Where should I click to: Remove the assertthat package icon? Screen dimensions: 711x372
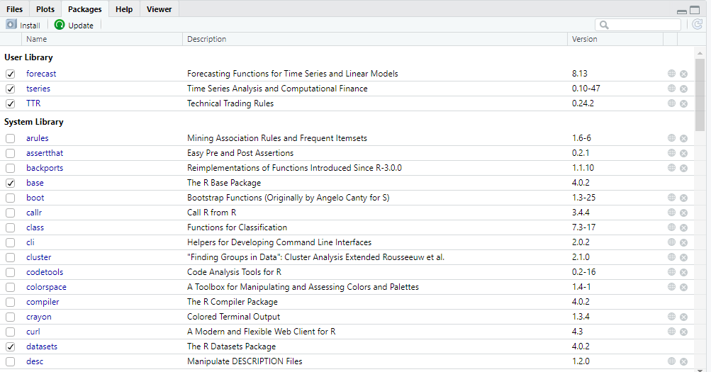pos(684,153)
